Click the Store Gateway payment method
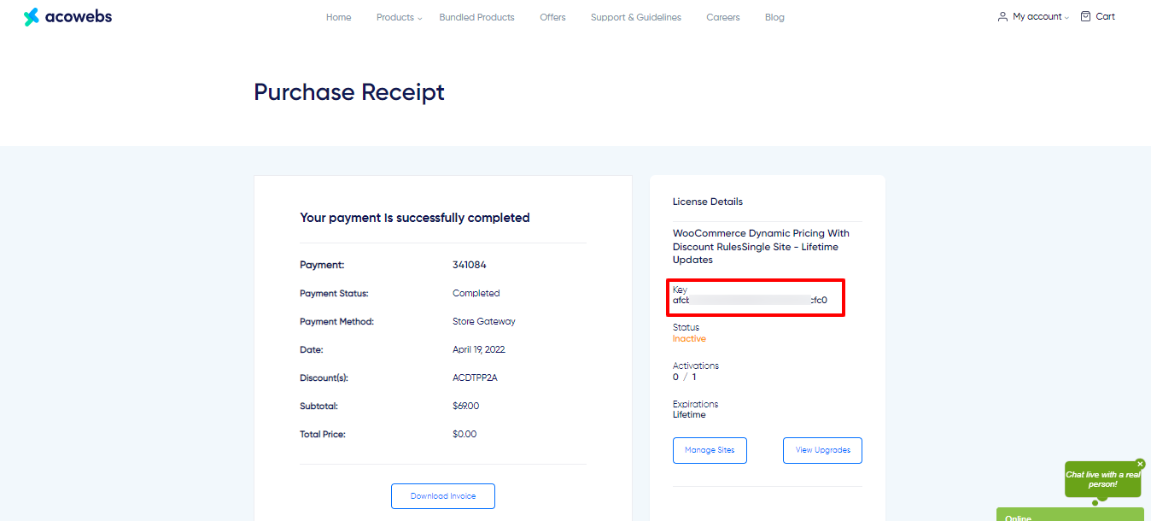Image resolution: width=1151 pixels, height=521 pixels. [x=484, y=321]
